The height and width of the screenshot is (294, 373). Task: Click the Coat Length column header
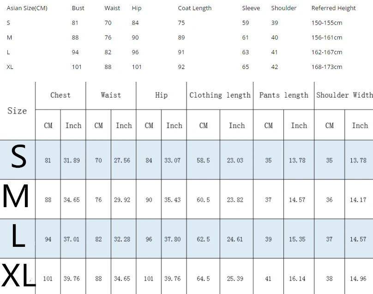tap(195, 8)
